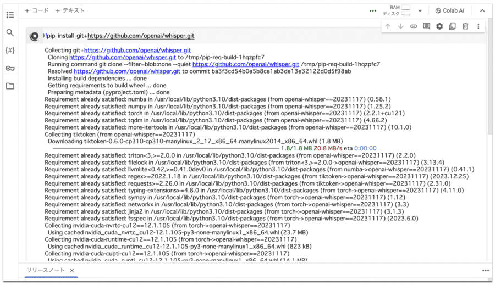This screenshot has height=285, width=495.
Task: Click the 'Downloading tiktoken-0.6.0' output line
Action: click(195, 141)
